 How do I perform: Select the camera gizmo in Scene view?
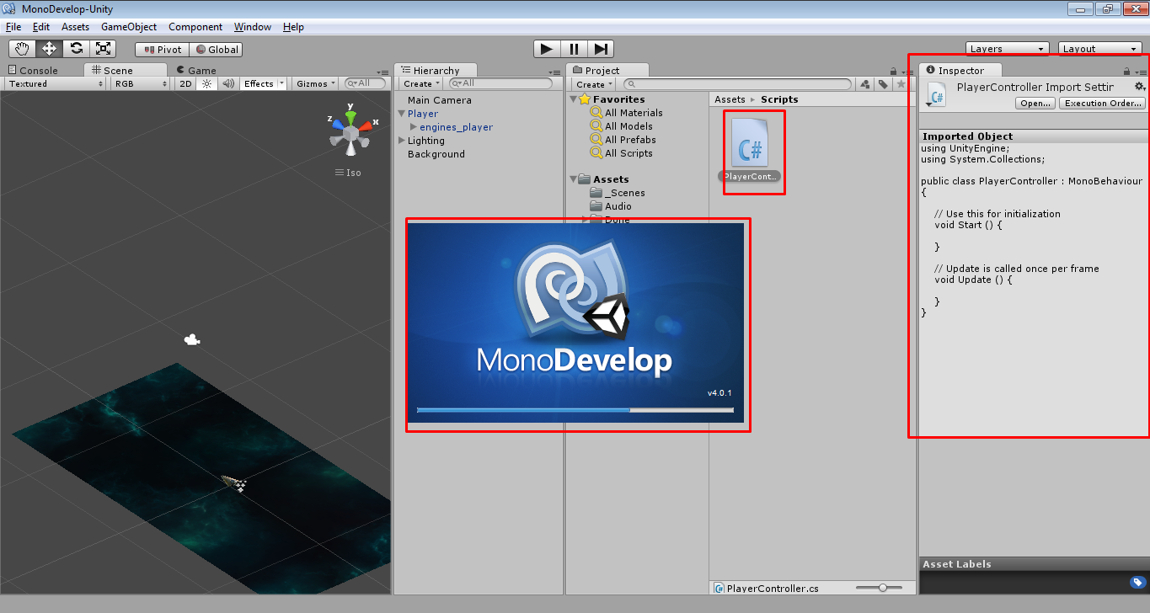click(x=192, y=340)
